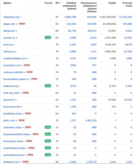Click the green status badge for rankxlinks.shop
The width and height of the screenshot is (135, 164).
click(48, 127)
